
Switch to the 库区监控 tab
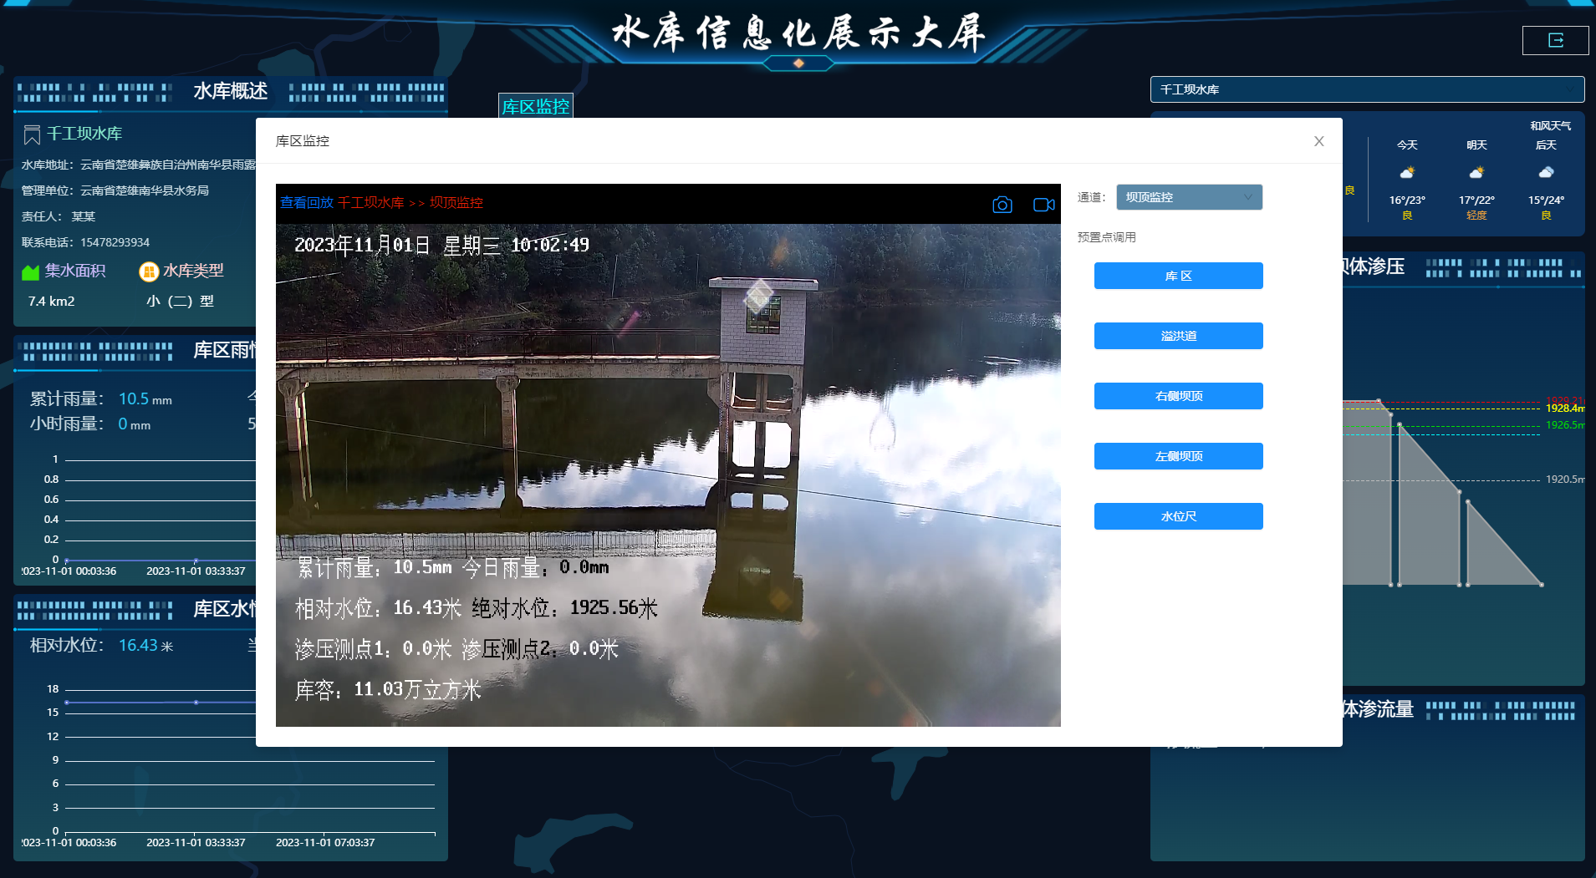[x=535, y=106]
